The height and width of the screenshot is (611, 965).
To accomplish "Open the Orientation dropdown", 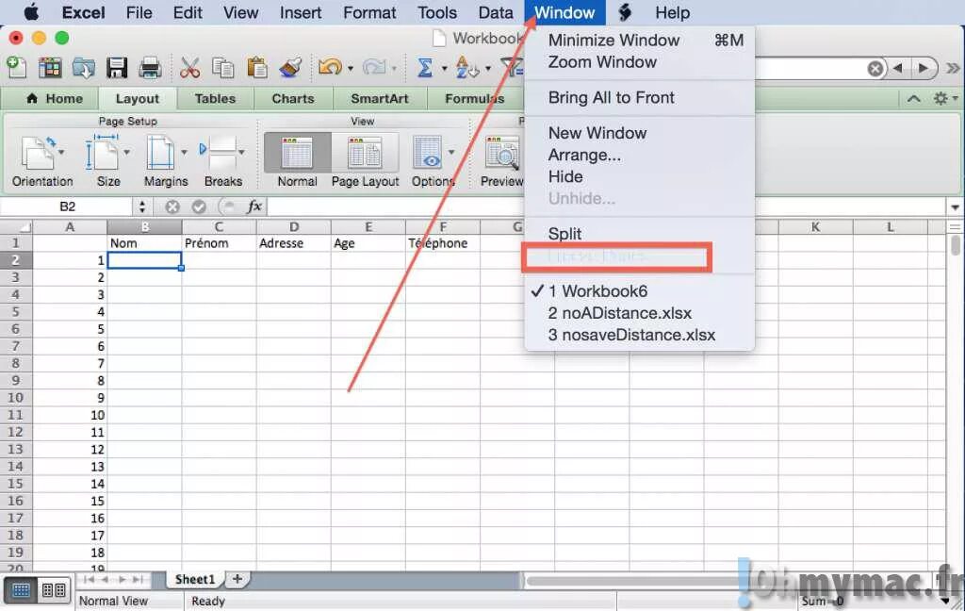I will click(x=41, y=161).
